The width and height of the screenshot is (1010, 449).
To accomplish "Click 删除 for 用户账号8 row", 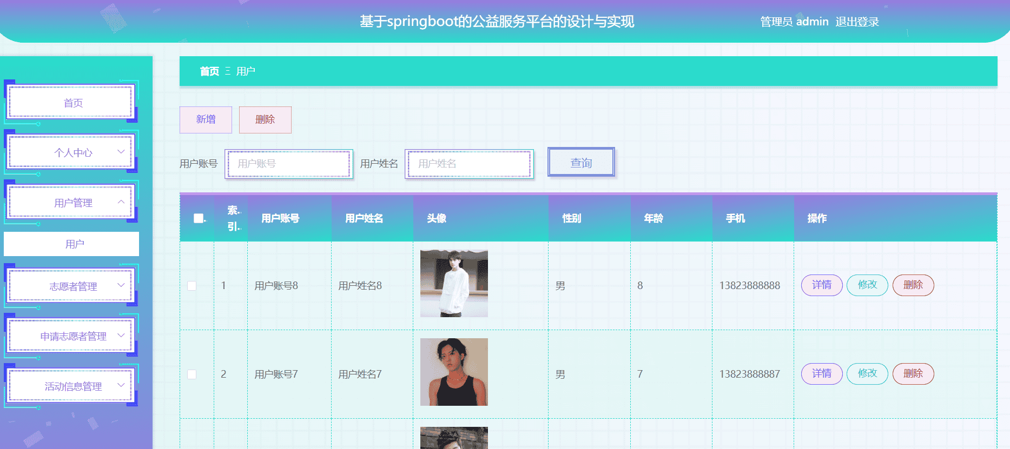I will pyautogui.click(x=913, y=285).
